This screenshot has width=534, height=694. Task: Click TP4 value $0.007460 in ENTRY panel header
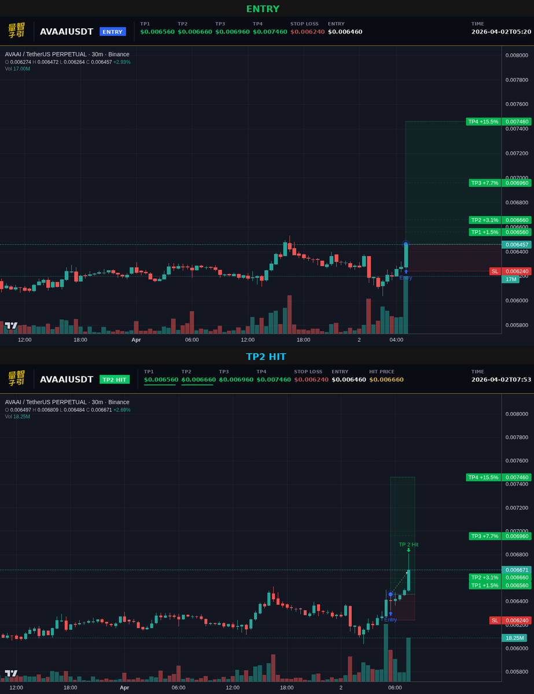(x=270, y=32)
